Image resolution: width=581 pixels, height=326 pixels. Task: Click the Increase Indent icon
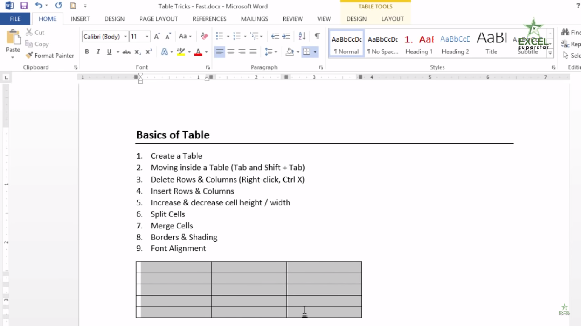point(286,36)
